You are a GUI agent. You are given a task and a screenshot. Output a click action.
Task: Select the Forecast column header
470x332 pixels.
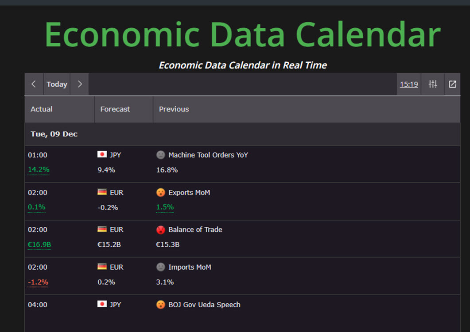(x=115, y=109)
